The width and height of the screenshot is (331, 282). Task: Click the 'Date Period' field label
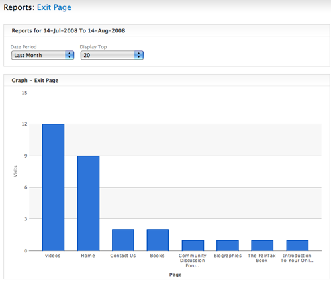point(23,47)
